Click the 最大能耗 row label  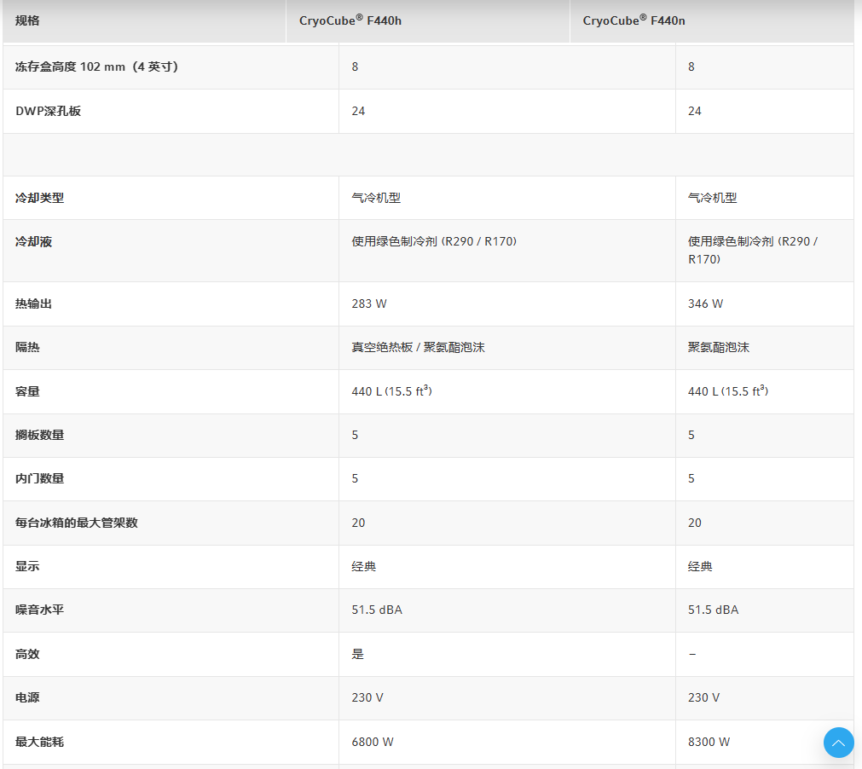click(x=39, y=742)
